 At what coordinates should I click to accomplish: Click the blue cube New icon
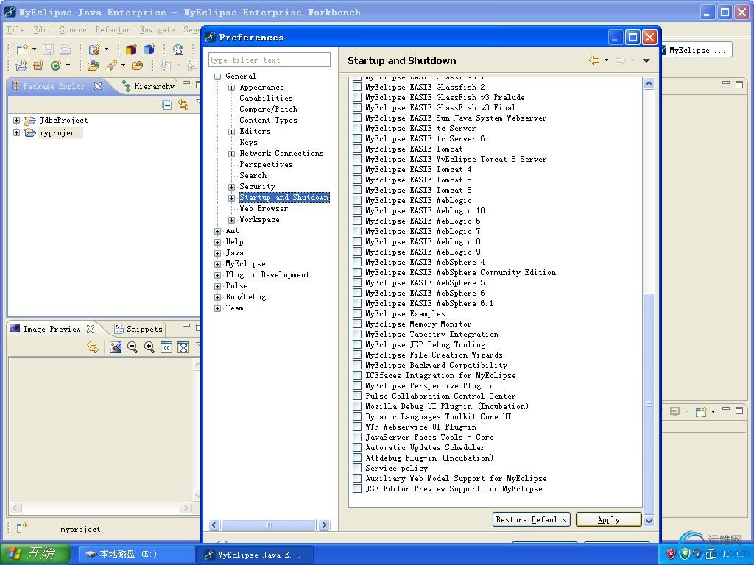tap(149, 49)
